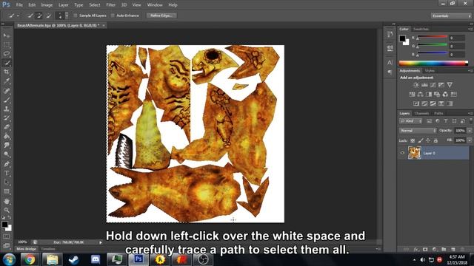Select the Zoom tool in toolbox

click(7, 210)
